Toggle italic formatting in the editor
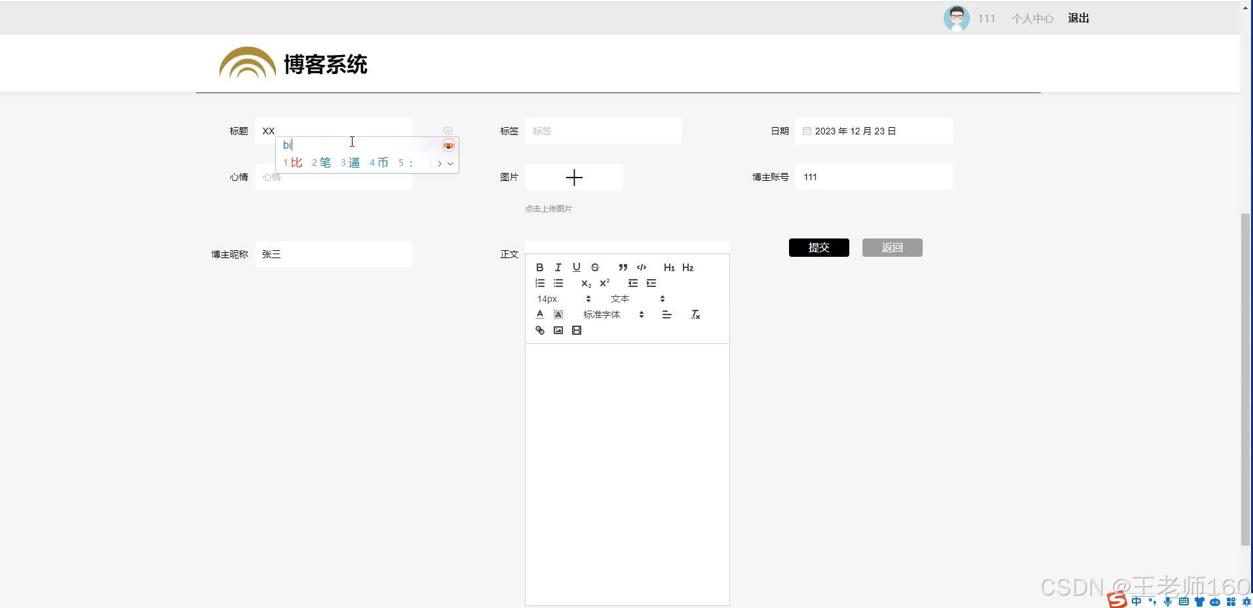Viewport: 1253px width, 608px height. (558, 267)
